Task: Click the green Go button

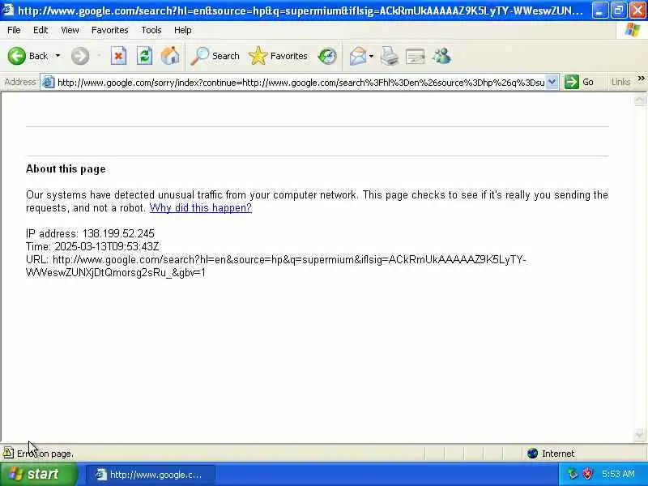Action: tap(579, 82)
